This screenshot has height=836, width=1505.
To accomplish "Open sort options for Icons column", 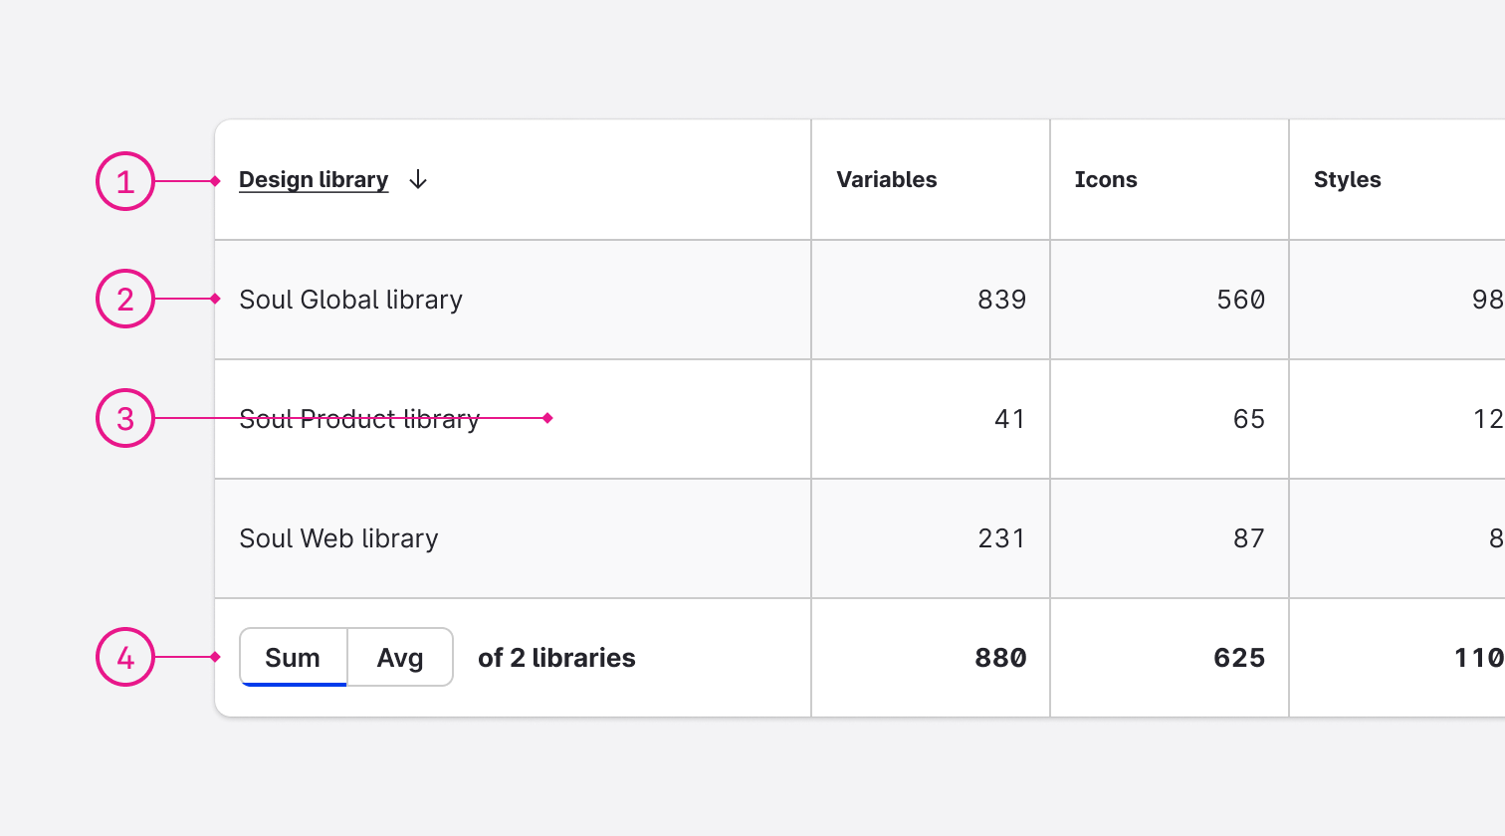I will pos(1106,180).
